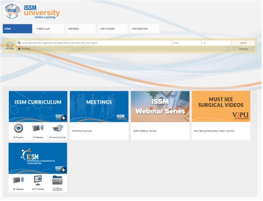Click the Learning Quizzes count label
263x201 pixels.
click(58, 137)
